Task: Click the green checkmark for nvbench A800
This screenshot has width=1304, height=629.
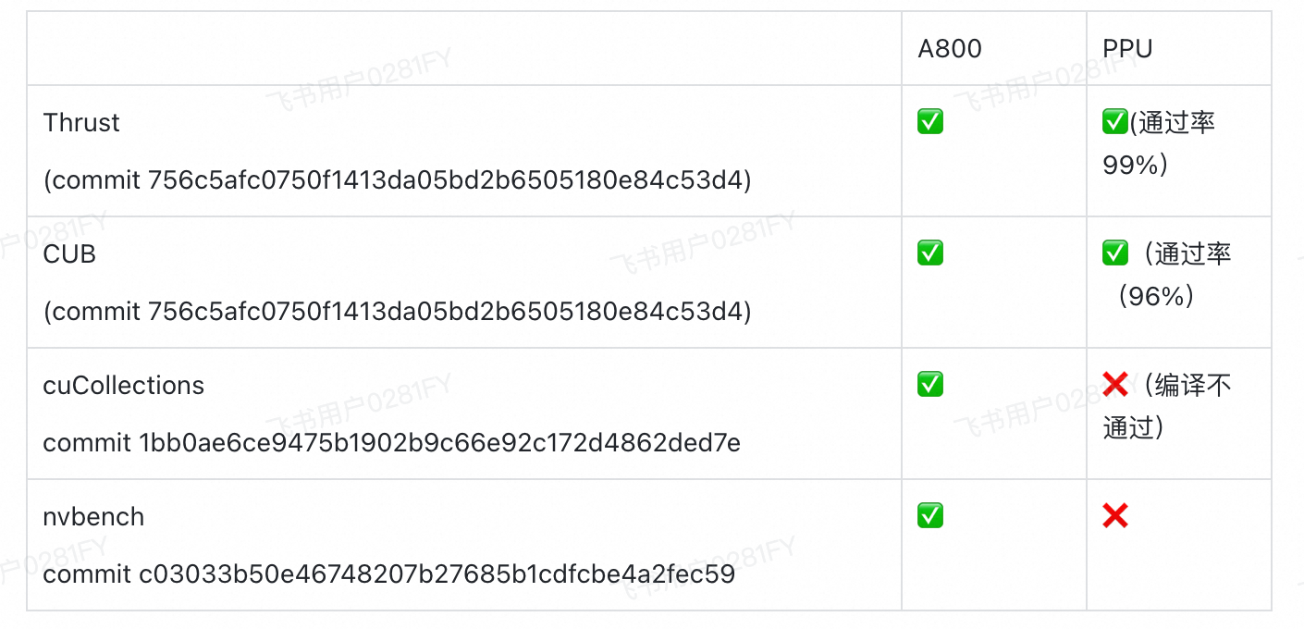Action: click(930, 515)
